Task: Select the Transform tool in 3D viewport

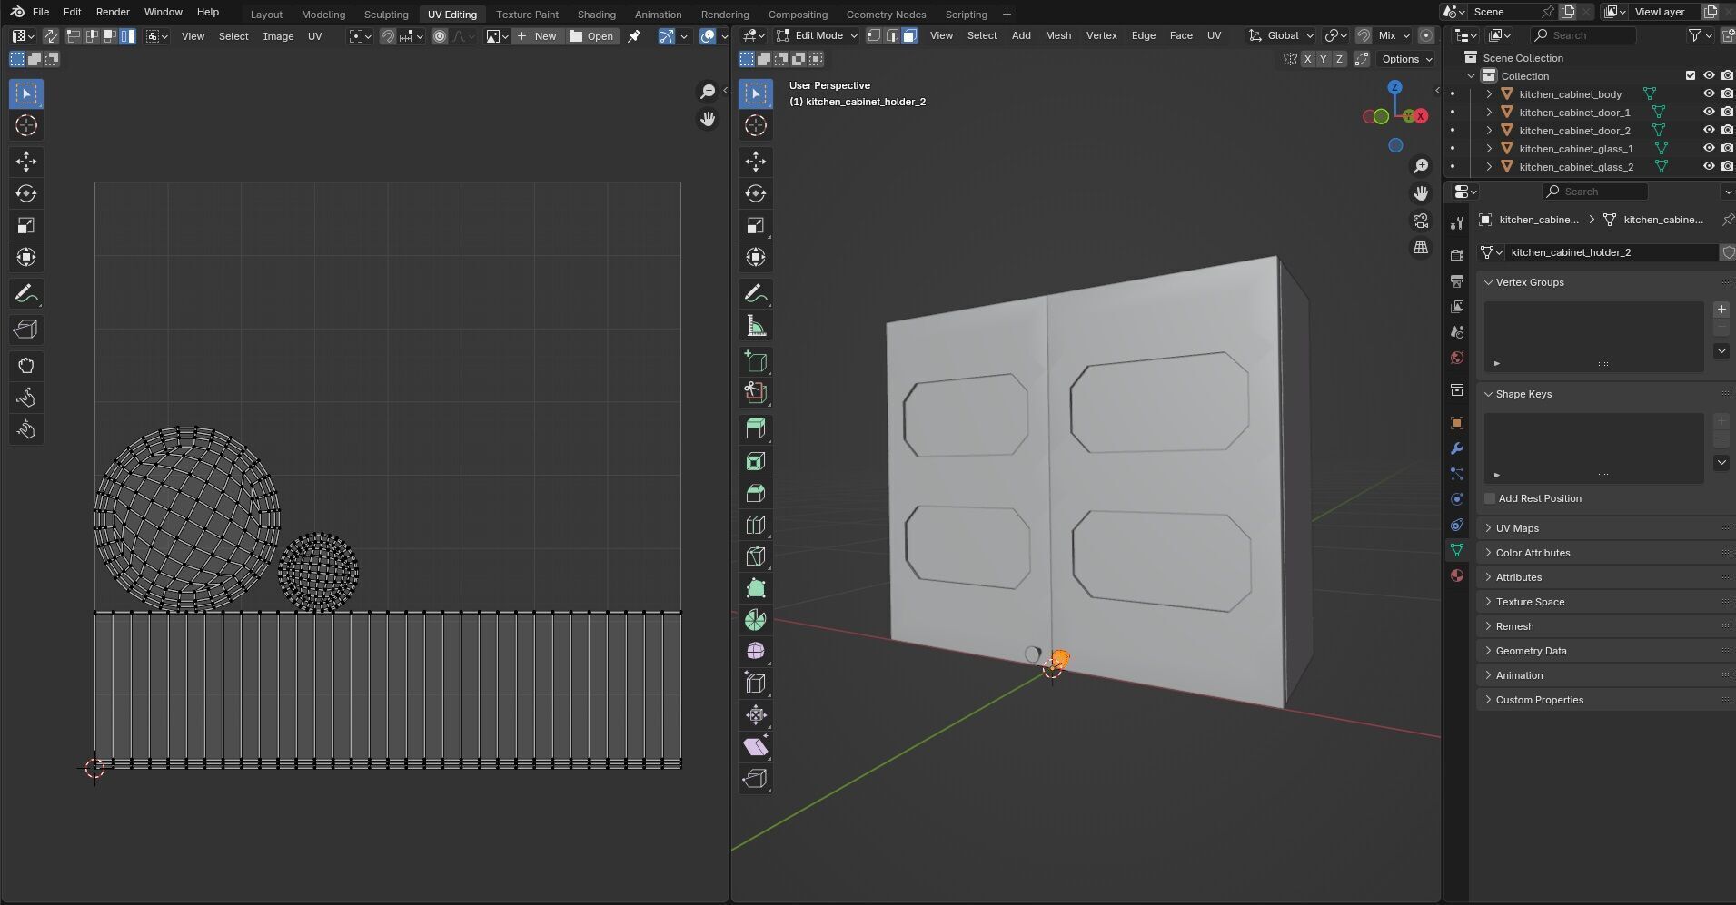Action: pos(756,257)
